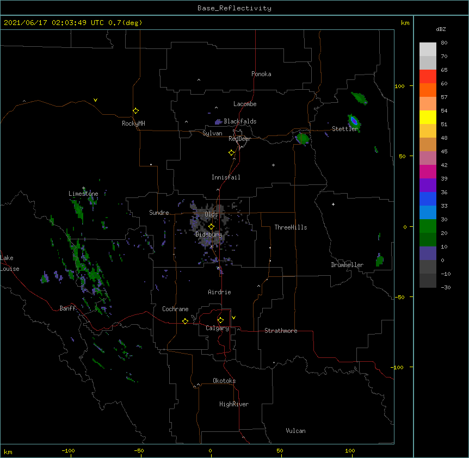Screen dimensions: 469x458
Task: Click the blue-core storm echo northeast of Stettler
Action: (354, 122)
